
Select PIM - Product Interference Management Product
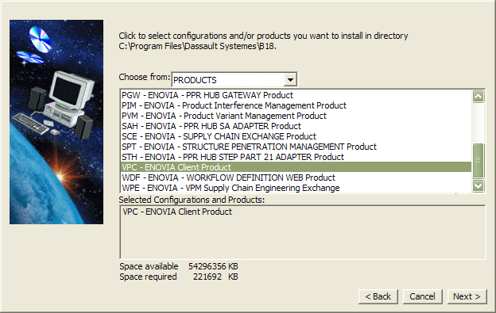pos(296,105)
